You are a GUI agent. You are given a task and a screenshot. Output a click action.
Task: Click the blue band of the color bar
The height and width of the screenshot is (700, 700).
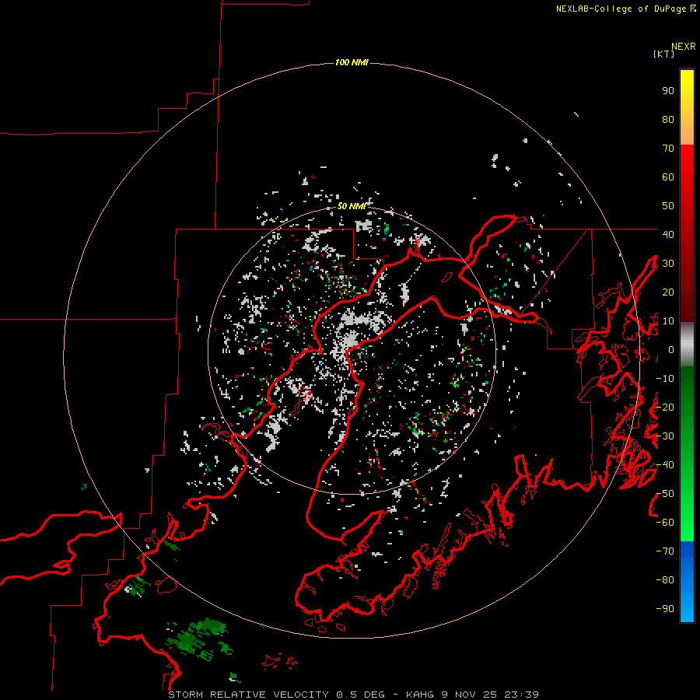[x=687, y=582]
